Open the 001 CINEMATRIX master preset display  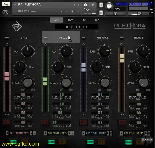click(77, 27)
